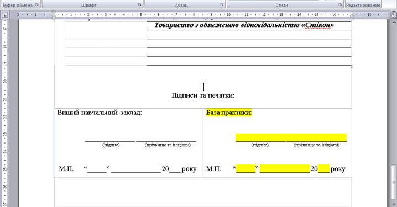The height and width of the screenshot is (207, 397).
Task: Click the table resize handle at the table corner
Action: tap(352, 66)
